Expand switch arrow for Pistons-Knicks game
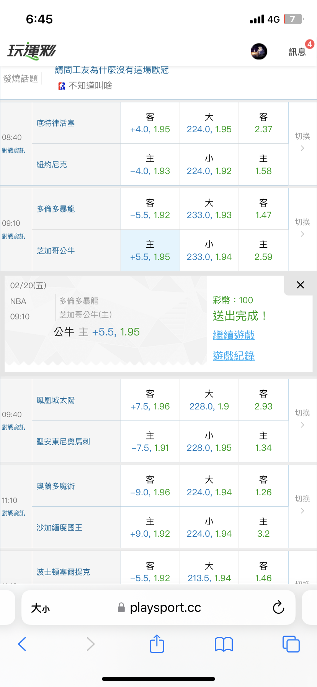The height and width of the screenshot is (687, 317). 302,142
